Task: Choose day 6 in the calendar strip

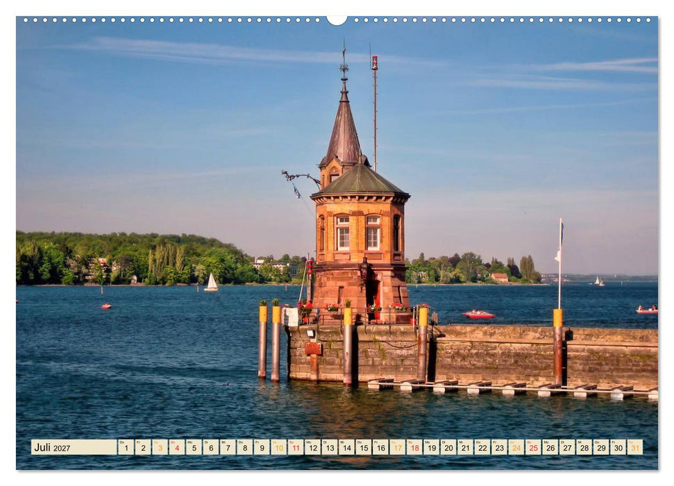Action: [x=210, y=447]
